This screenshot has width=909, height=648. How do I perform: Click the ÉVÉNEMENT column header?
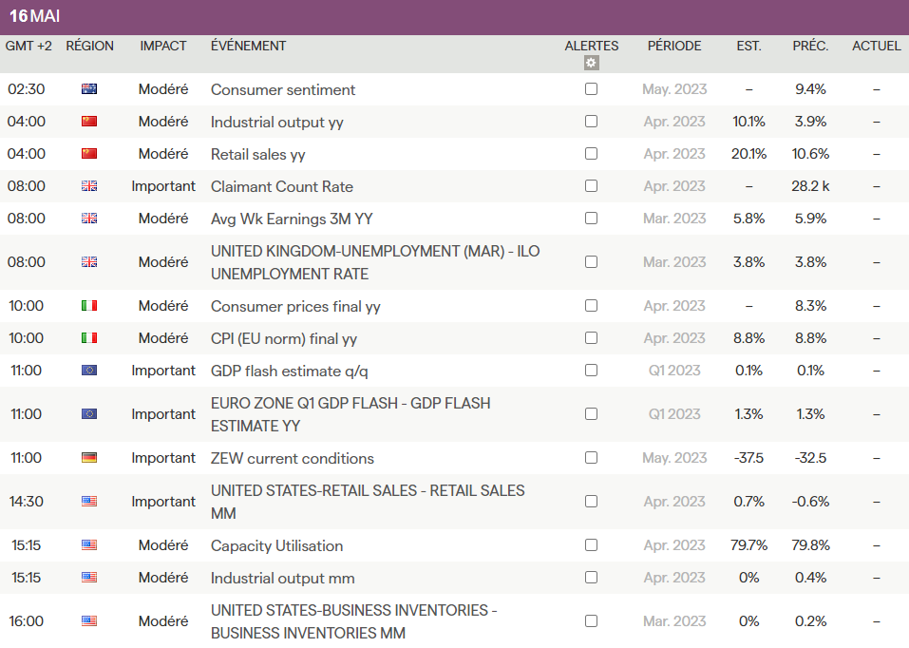tap(248, 46)
